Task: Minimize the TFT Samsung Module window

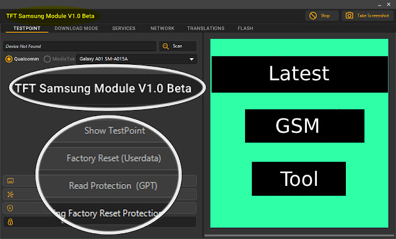Action: coord(379,5)
